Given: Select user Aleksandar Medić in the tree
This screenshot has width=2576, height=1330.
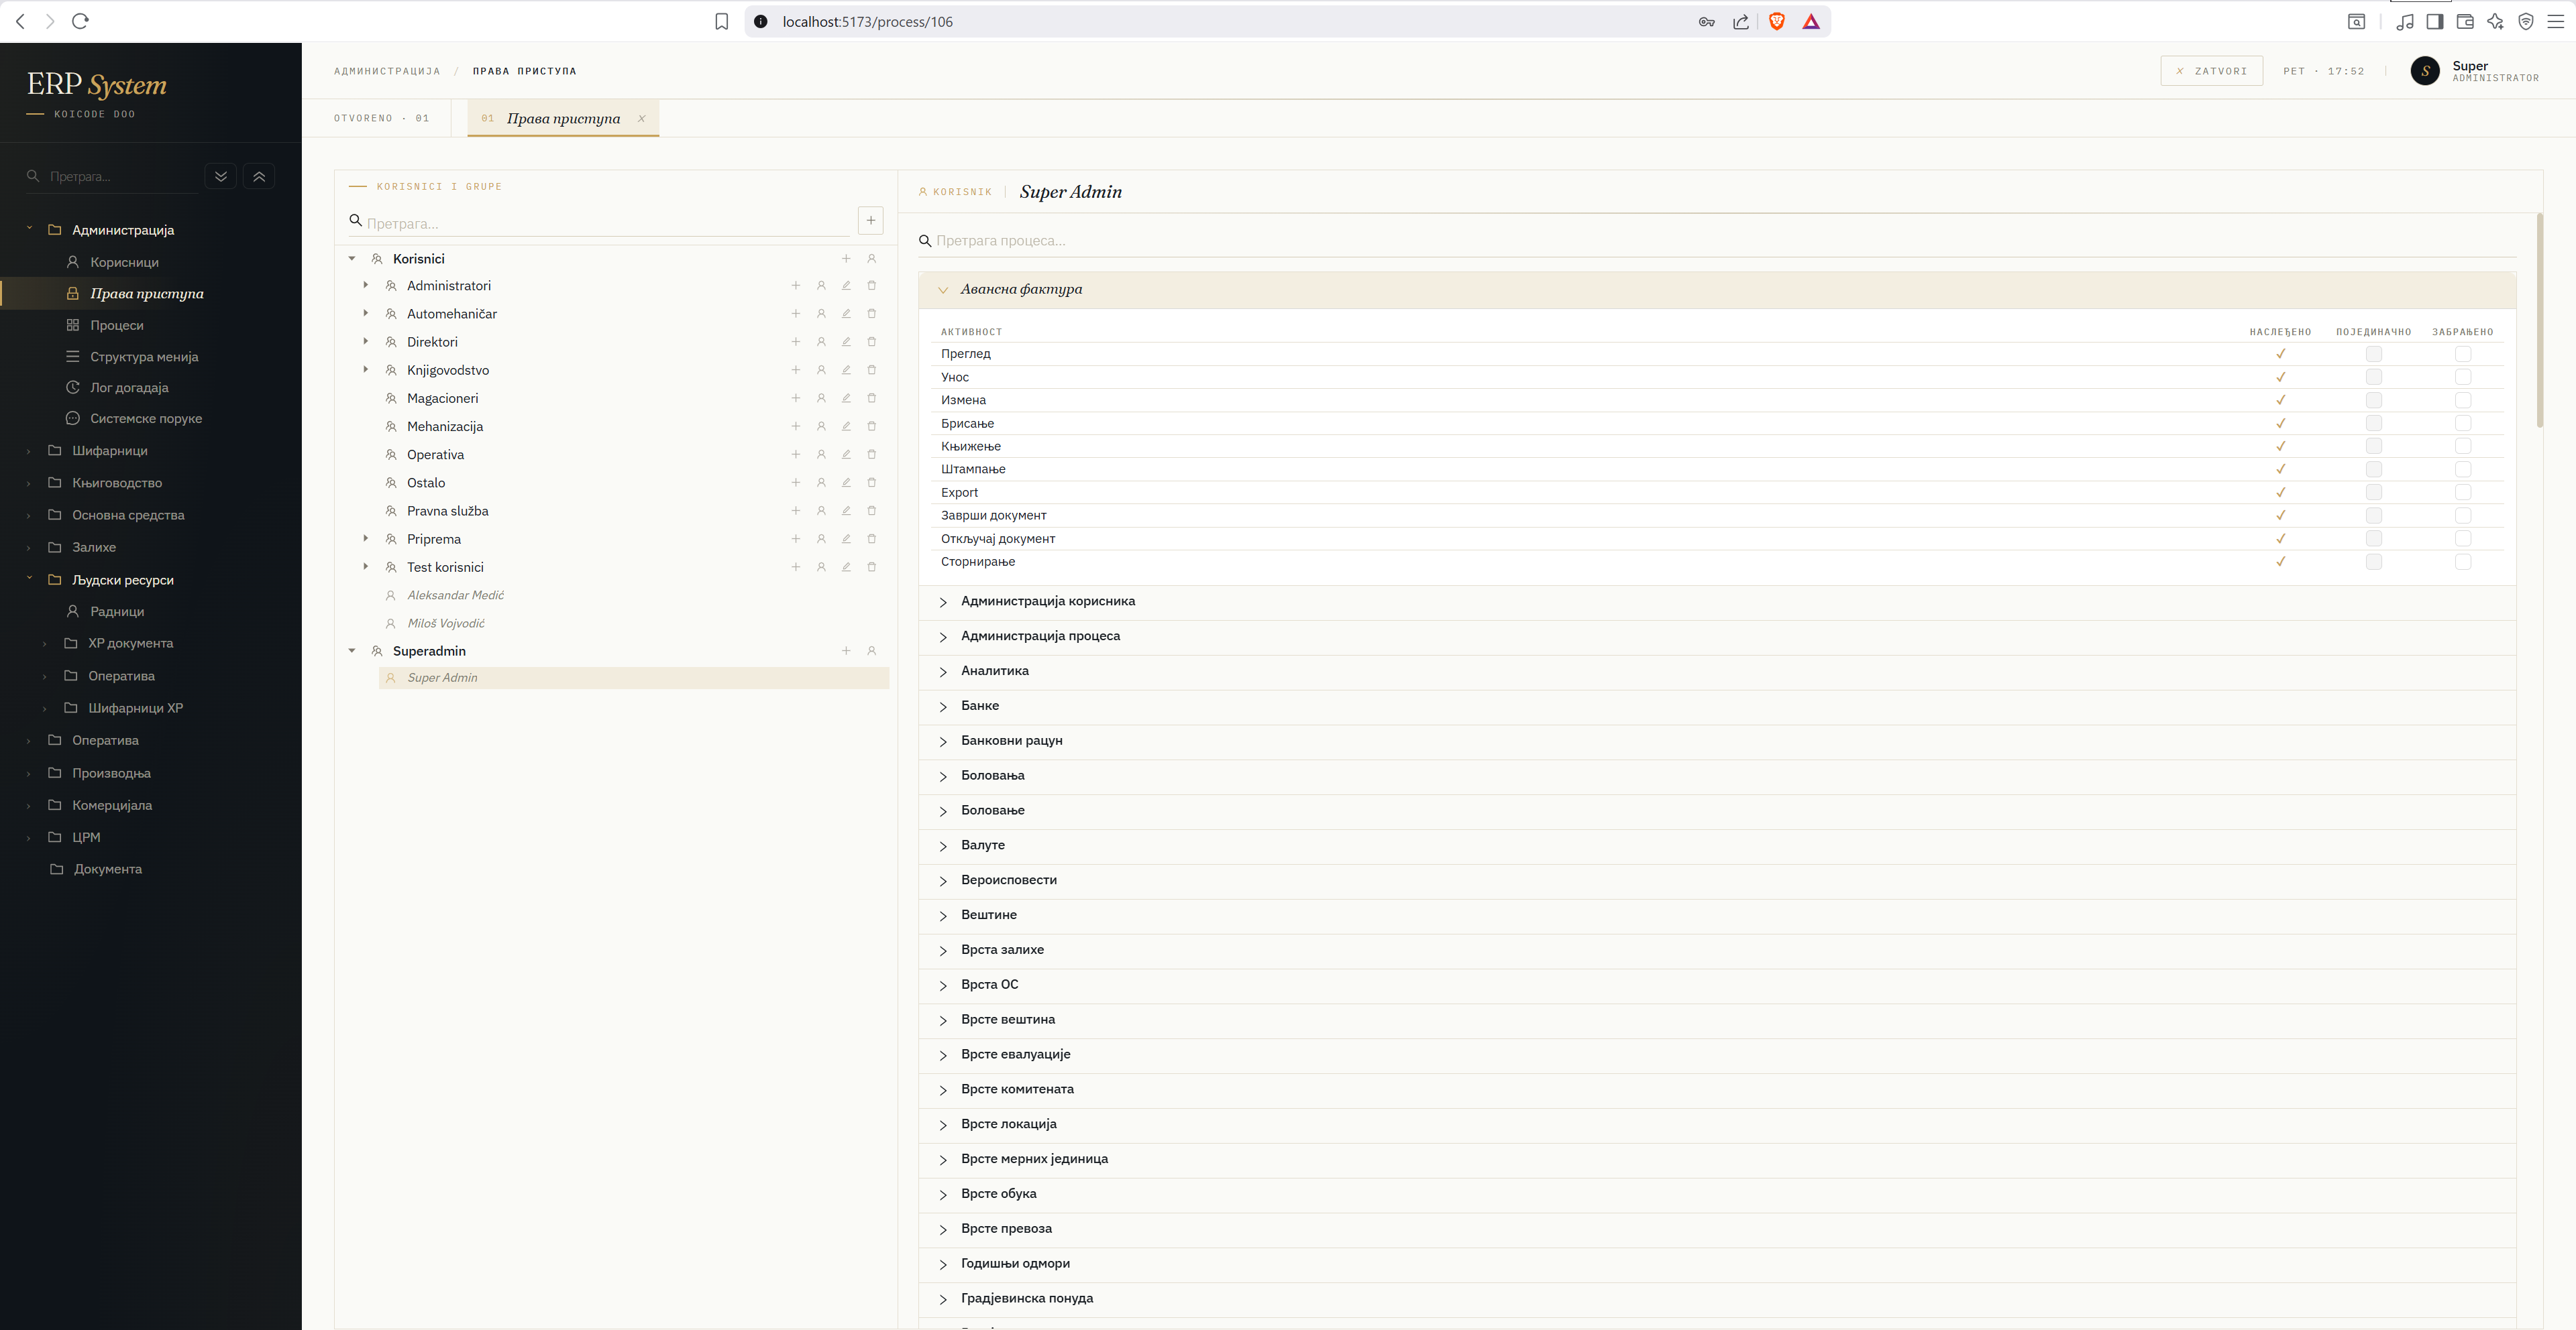Looking at the screenshot, I should point(455,595).
